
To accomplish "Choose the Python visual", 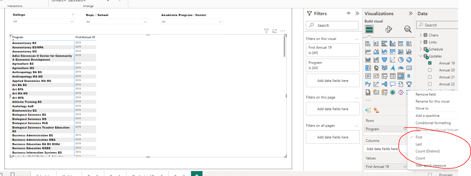I will click(x=368, y=84).
